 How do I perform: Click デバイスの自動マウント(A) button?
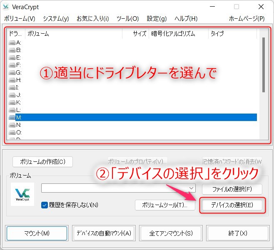tap(104, 233)
